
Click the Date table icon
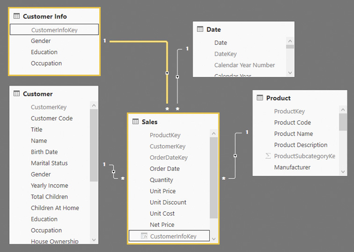tap(200, 29)
